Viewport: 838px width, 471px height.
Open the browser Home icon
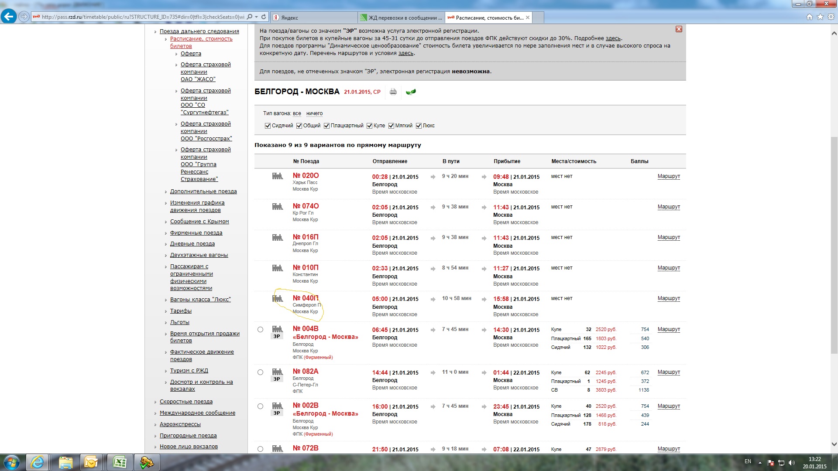pos(809,17)
